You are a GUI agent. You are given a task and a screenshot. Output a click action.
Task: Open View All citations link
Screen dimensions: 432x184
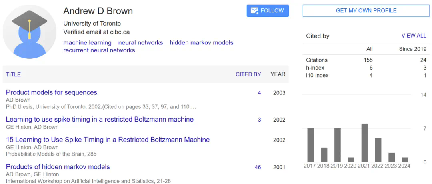[x=414, y=36]
